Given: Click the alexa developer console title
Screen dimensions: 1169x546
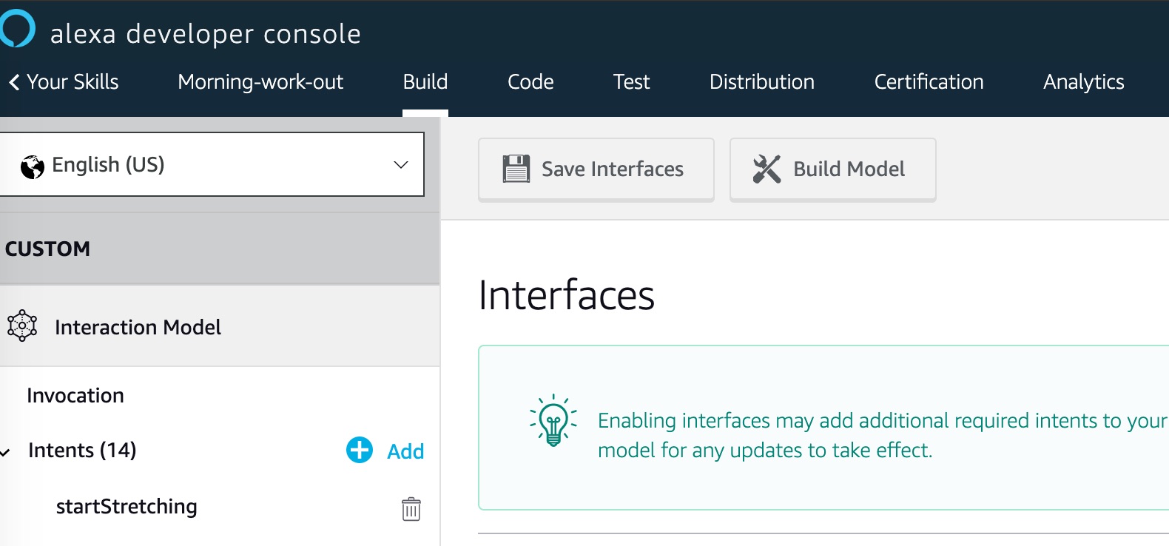Looking at the screenshot, I should [x=206, y=34].
